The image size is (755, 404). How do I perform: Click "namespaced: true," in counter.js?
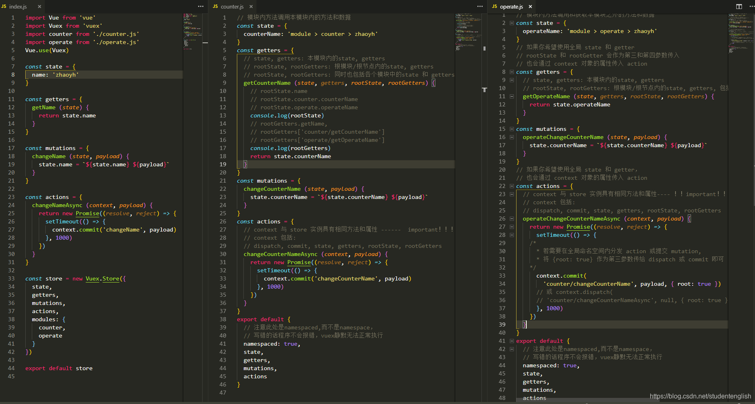[x=272, y=344]
